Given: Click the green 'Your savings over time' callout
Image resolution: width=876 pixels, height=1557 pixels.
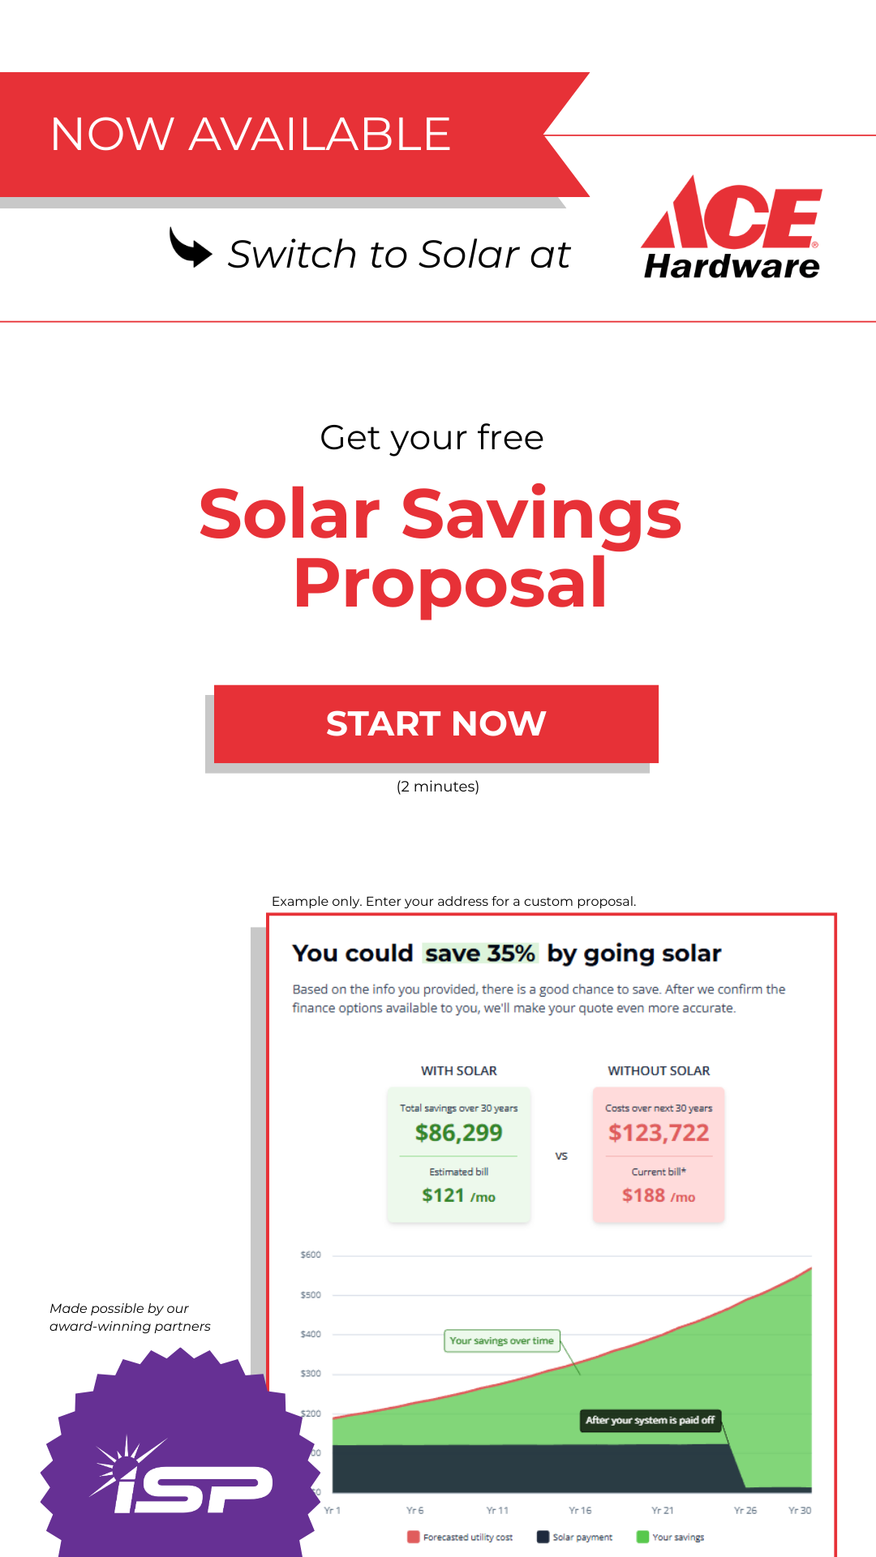Looking at the screenshot, I should [x=503, y=1341].
